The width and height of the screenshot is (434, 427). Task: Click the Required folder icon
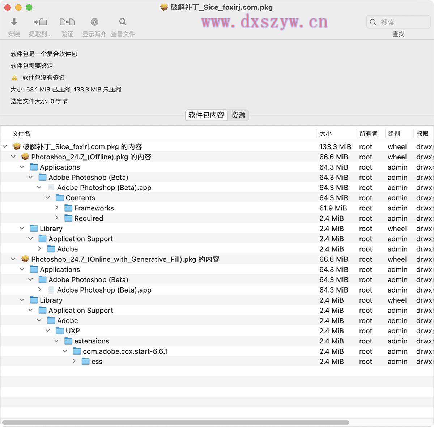tap(68, 218)
